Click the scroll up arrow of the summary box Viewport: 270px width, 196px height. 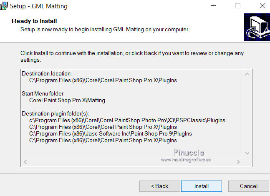(x=247, y=74)
